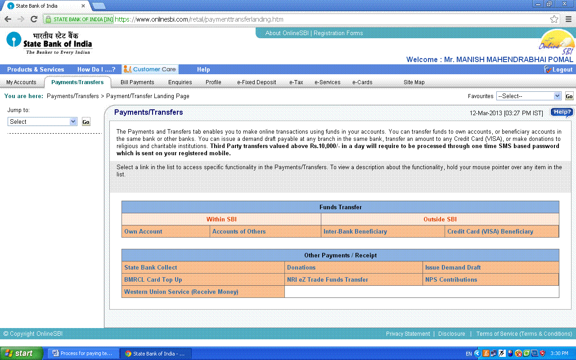
Task: Open the Bill Payments tab
Action: click(137, 82)
